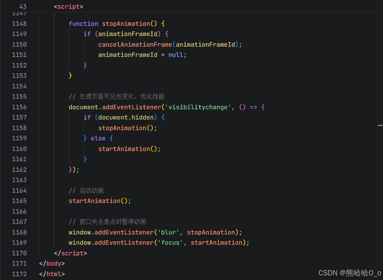
Task: Click the startAnimation argument on line 1169
Action: 217,242
